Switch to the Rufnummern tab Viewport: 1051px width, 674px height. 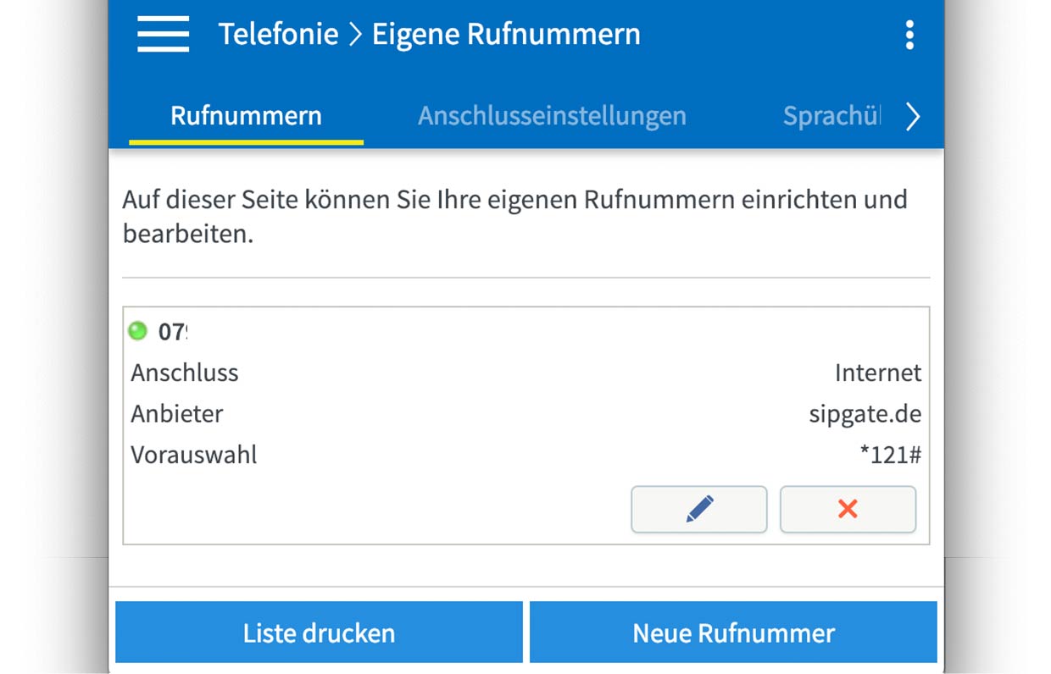(246, 116)
